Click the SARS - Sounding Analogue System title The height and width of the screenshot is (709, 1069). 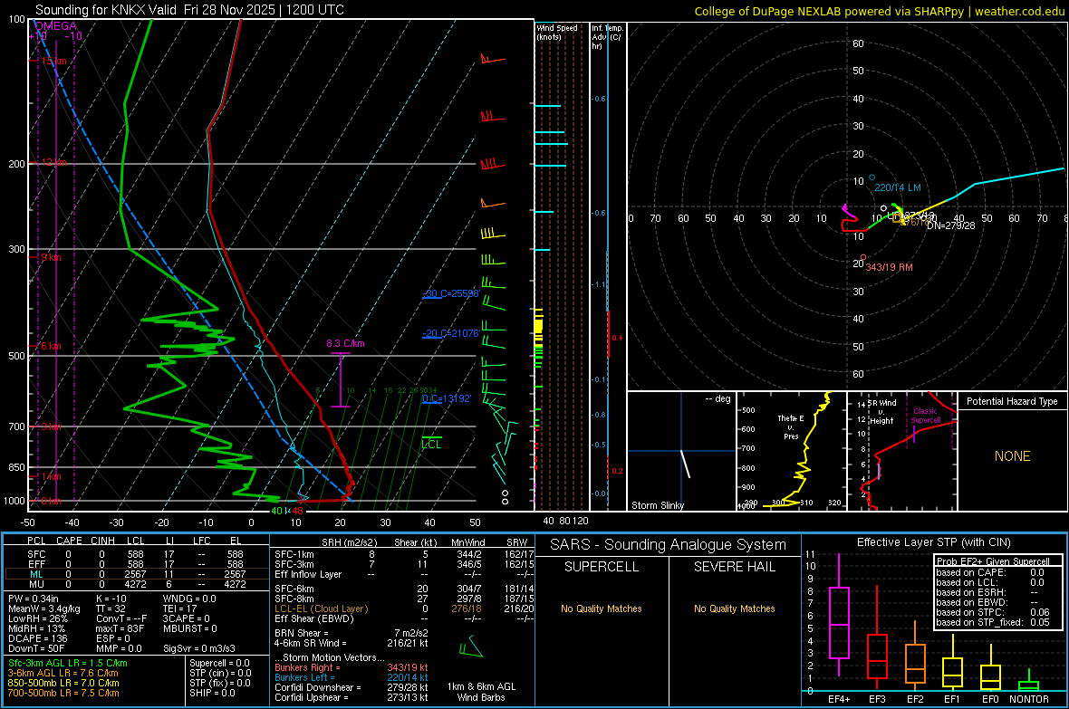point(669,545)
